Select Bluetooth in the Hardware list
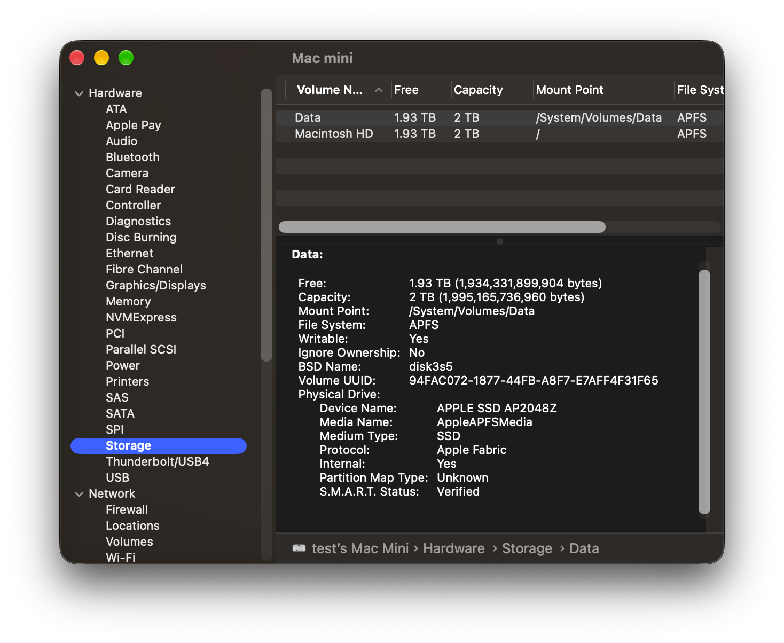This screenshot has width=784, height=643. click(132, 157)
